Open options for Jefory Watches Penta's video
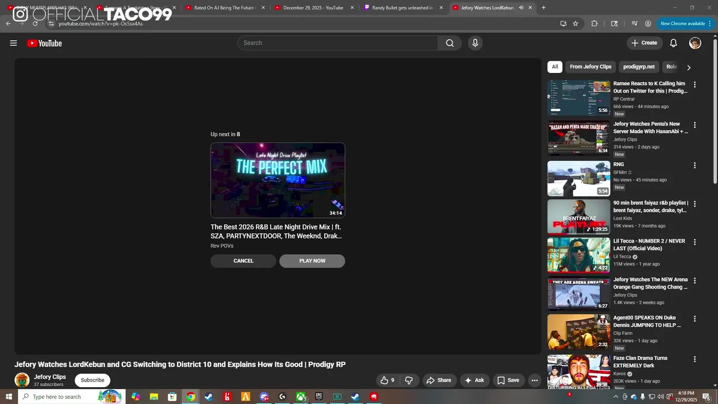Image resolution: width=718 pixels, height=404 pixels. (694, 125)
